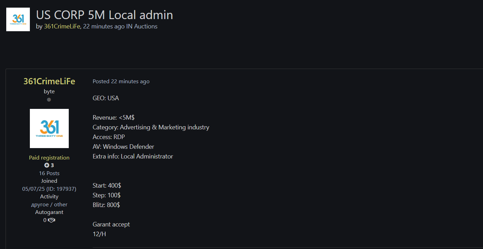This screenshot has height=249, width=483.
Task: Select the thread title "US CORP 5M Local admin"
Action: pos(105,15)
